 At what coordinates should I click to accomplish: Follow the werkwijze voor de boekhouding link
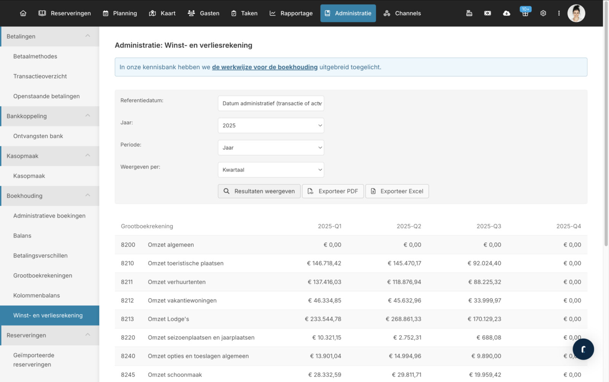point(265,67)
